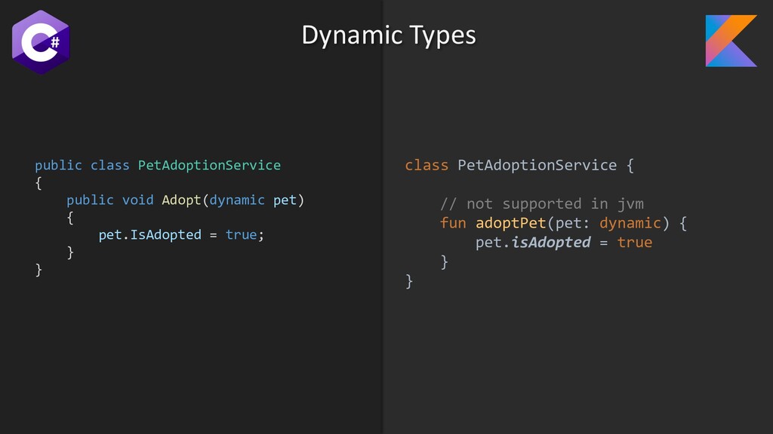Click the Kotlin 'class' keyword
This screenshot has width=773, height=434.
(427, 165)
